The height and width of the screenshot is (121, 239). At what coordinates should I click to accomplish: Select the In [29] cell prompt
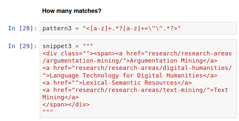tap(23, 46)
